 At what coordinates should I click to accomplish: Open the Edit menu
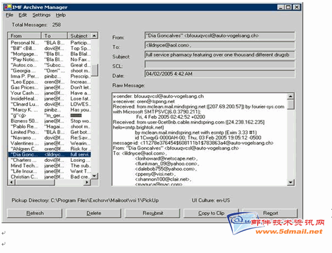point(23,15)
